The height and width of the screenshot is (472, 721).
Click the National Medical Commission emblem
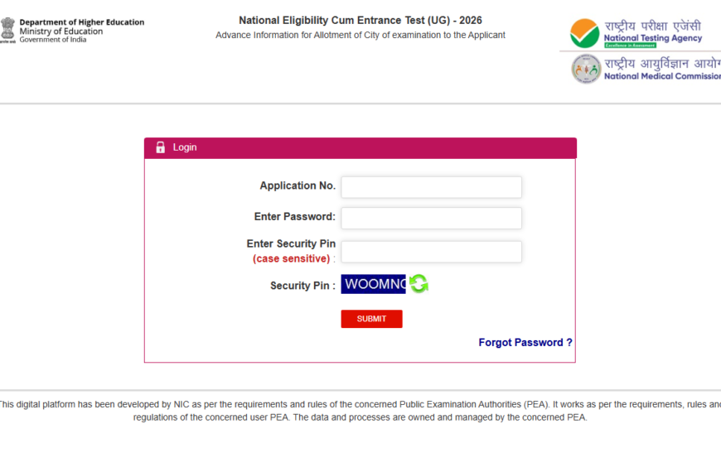[586, 69]
